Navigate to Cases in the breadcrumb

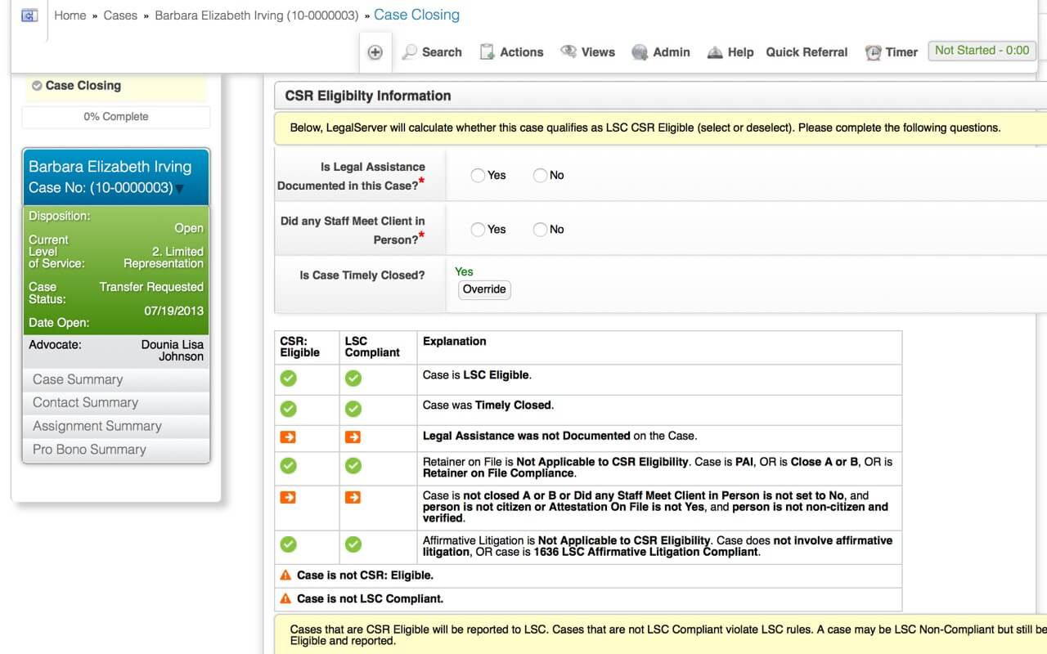click(120, 15)
